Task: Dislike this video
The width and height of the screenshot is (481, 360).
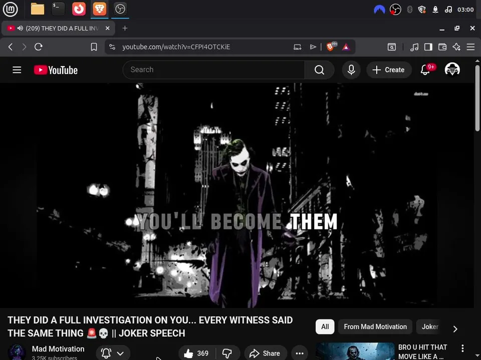Action: click(227, 353)
